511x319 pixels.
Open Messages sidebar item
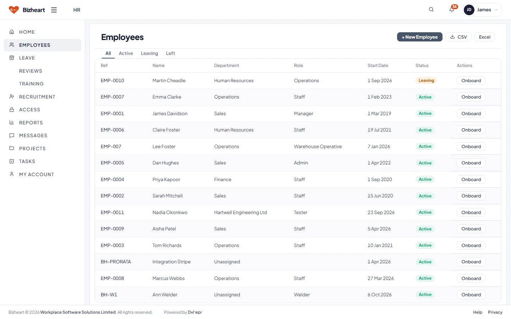[x=43, y=135]
